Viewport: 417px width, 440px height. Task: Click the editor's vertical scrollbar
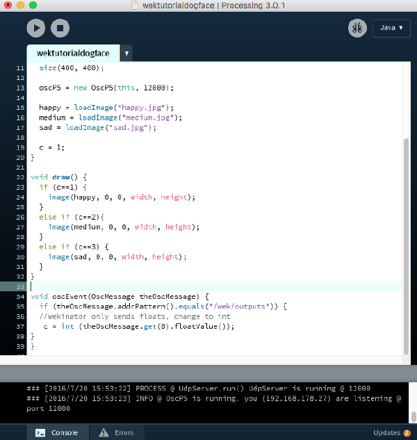point(406,243)
